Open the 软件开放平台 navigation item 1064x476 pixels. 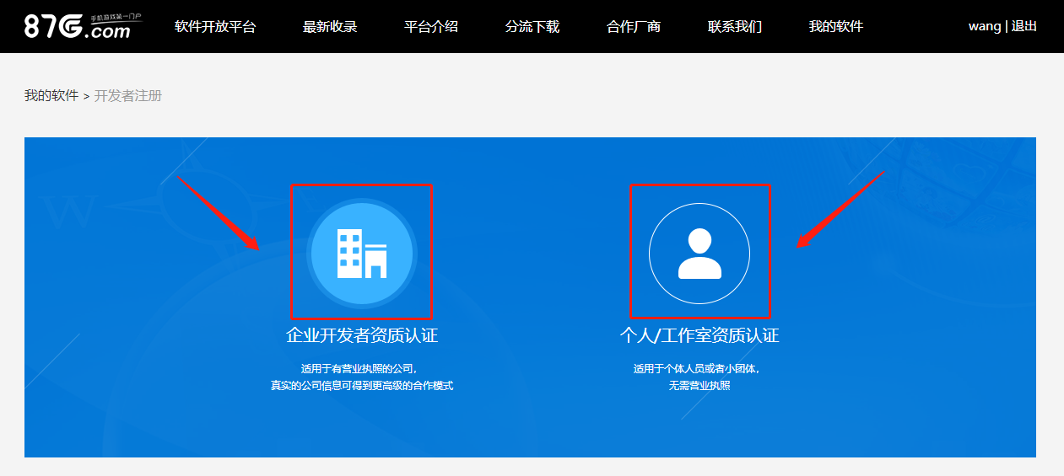[215, 26]
